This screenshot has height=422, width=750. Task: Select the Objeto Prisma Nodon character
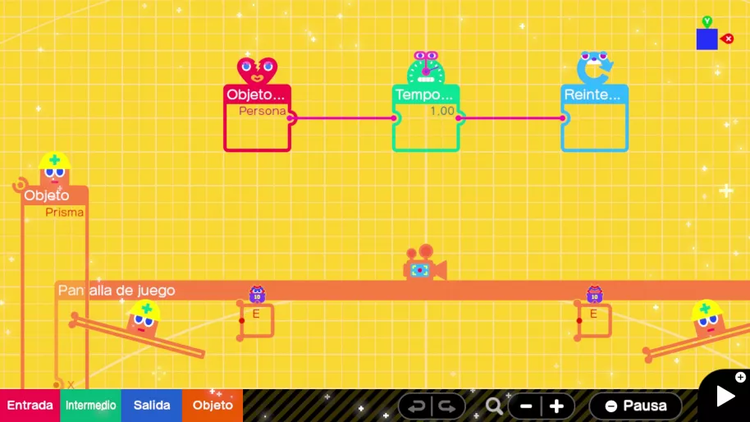point(54,170)
